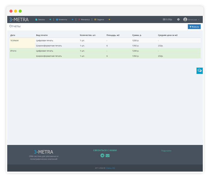210x180 pixels.
Task: Click the Заказы document icon
Action: coord(36,19)
